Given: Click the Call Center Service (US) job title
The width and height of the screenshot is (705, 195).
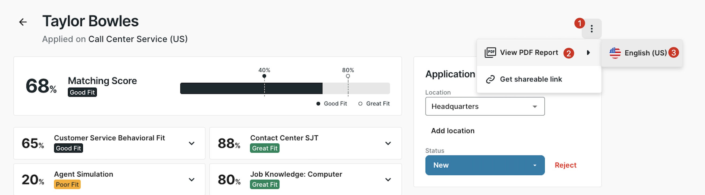Looking at the screenshot, I should [138, 39].
